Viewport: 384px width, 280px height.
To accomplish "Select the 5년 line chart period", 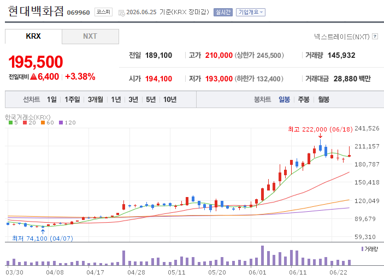I will 151,99.
